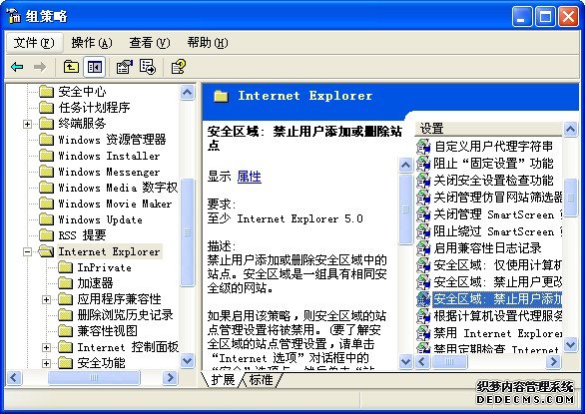585x414 pixels.
Task: Expand the 应用程序兼容性 tree node
Action: (46, 299)
